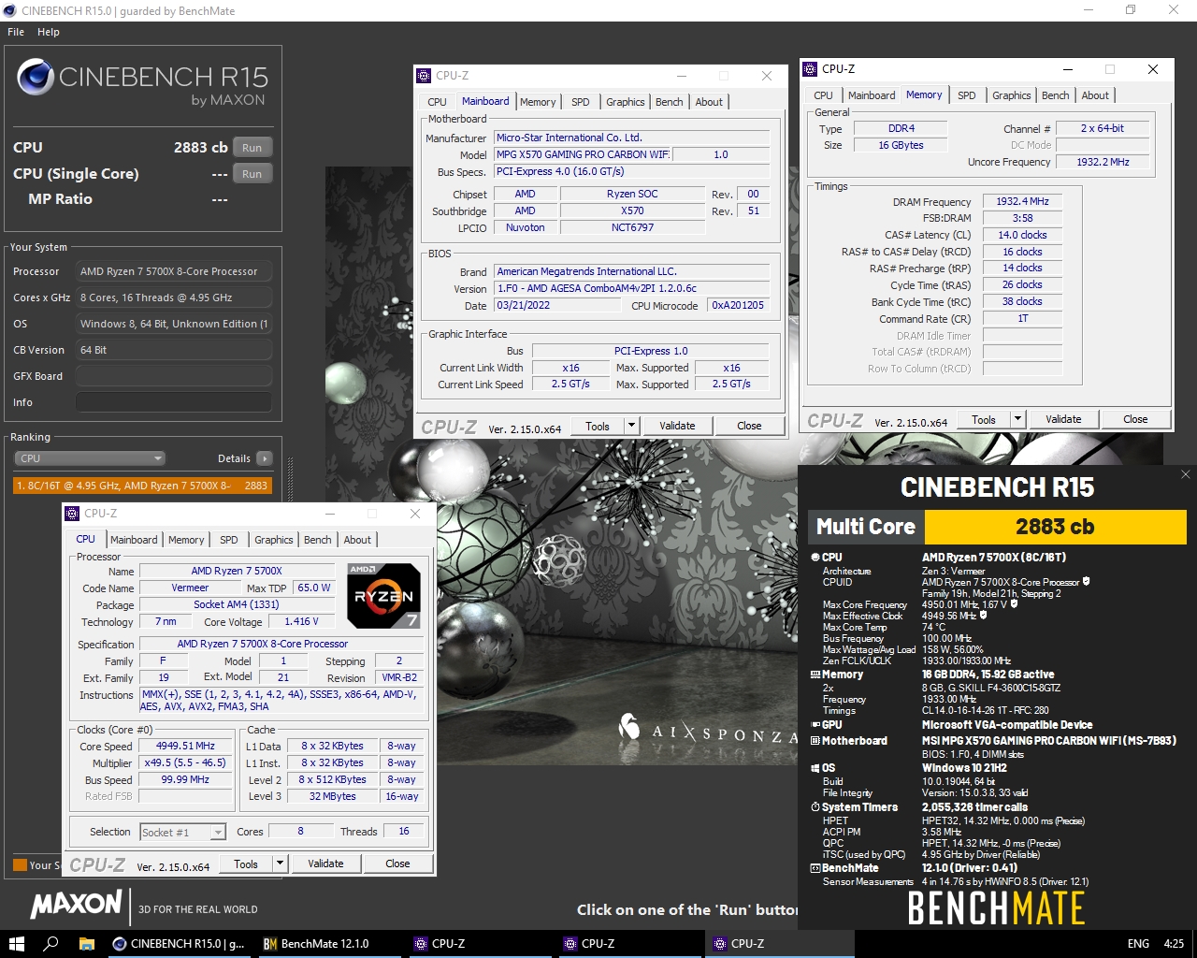Switch to CPU tab in Mainboard CPU-Z window
The image size is (1197, 958).
(x=437, y=102)
